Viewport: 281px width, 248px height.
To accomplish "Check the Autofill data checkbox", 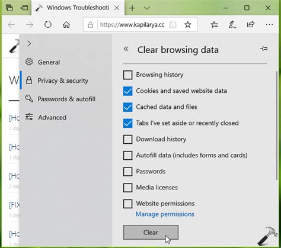I will 127,156.
